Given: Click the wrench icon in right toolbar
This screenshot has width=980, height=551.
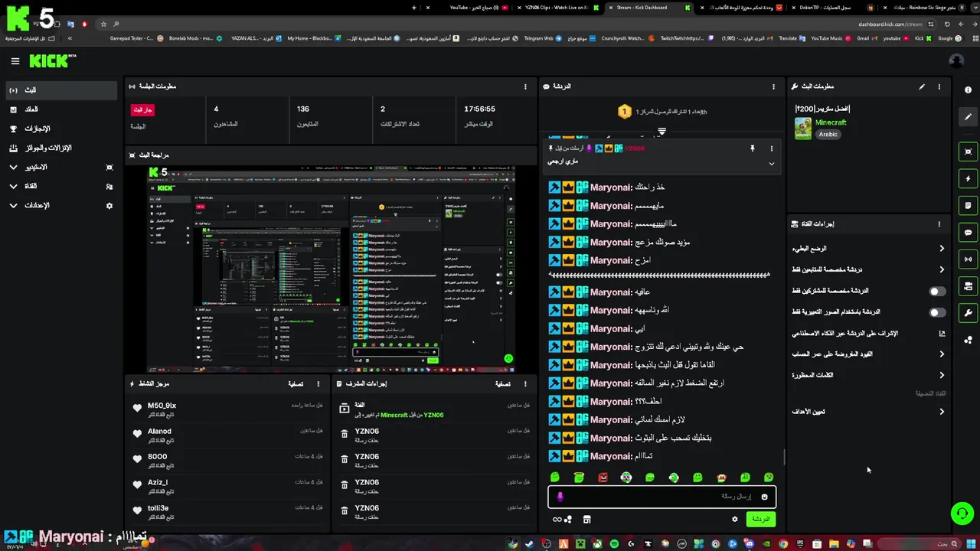Looking at the screenshot, I should click(x=968, y=313).
